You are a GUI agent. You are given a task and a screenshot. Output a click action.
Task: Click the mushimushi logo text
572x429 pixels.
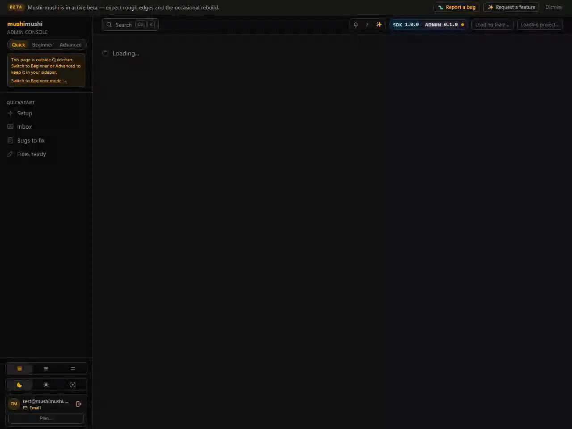tap(25, 24)
